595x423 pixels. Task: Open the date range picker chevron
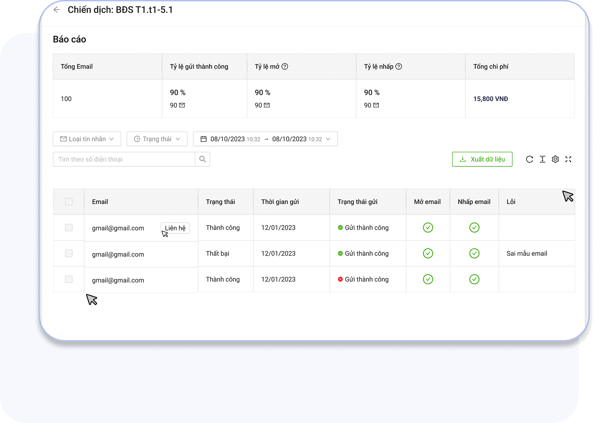tap(329, 139)
